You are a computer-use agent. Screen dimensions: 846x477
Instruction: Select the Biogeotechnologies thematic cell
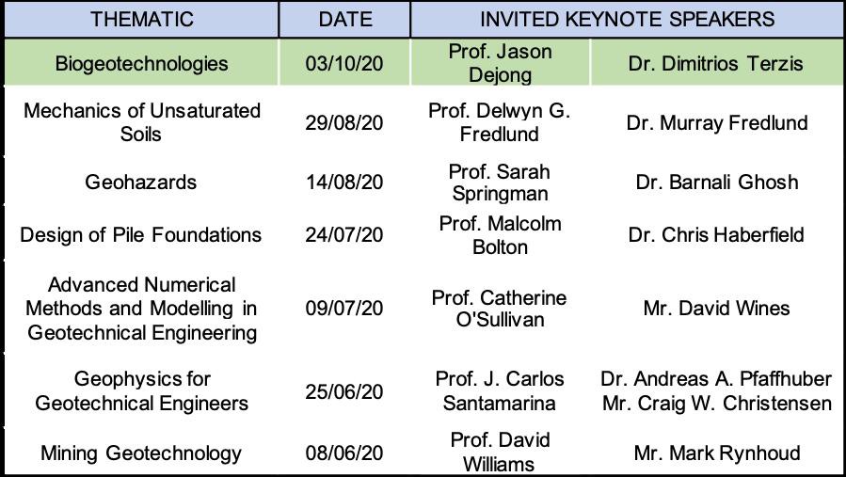point(141,64)
